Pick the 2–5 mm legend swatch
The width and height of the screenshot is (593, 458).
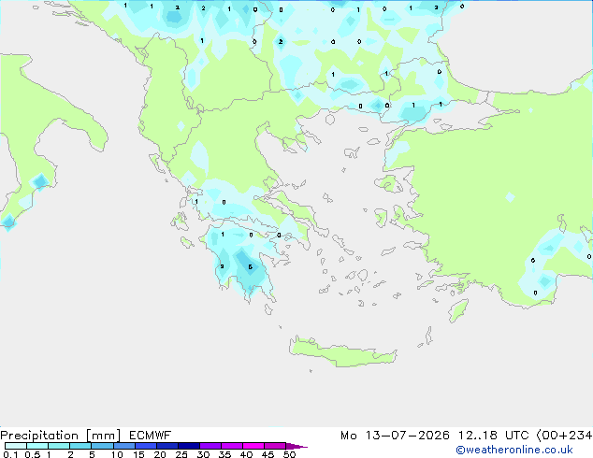80,446
